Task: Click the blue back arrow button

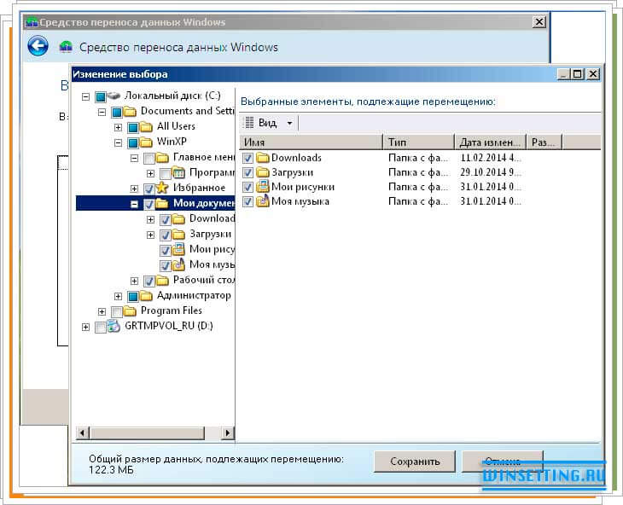Action: pyautogui.click(x=38, y=46)
